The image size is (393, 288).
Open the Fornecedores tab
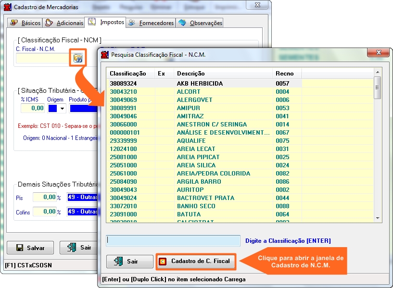point(151,23)
